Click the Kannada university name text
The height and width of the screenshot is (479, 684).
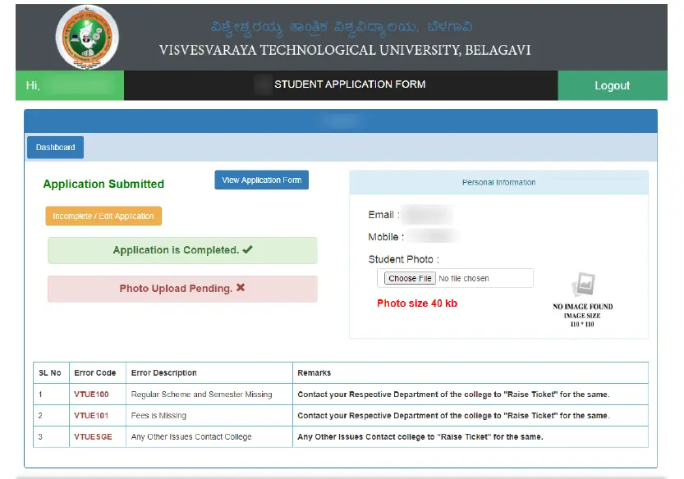point(342,27)
